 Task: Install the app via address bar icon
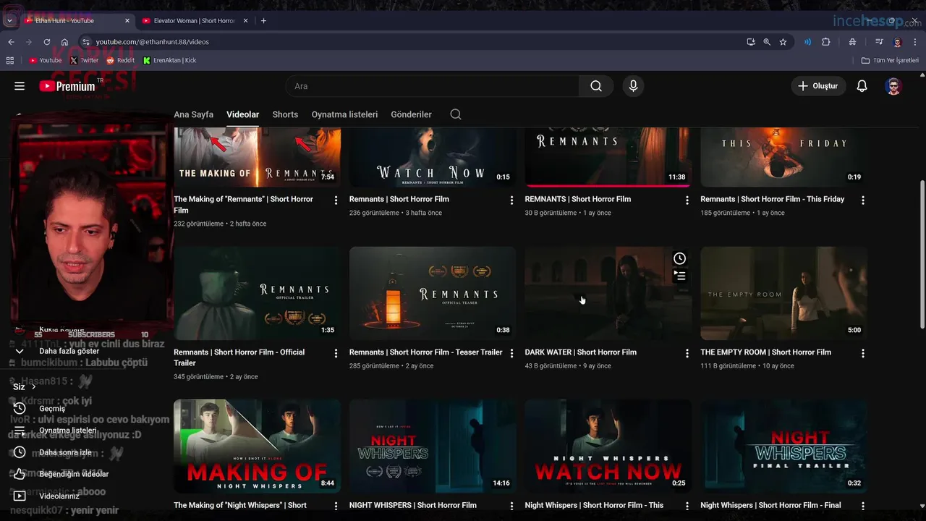pos(751,42)
